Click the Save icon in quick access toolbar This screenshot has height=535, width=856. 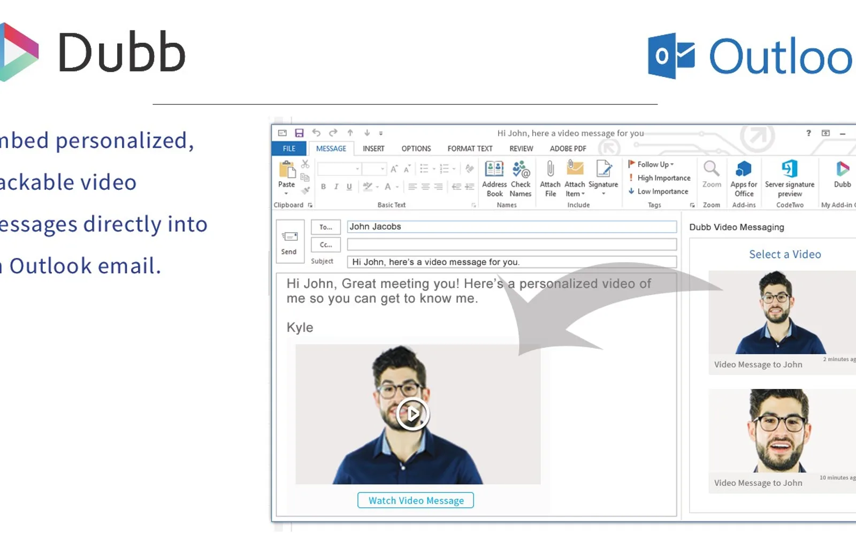click(299, 133)
